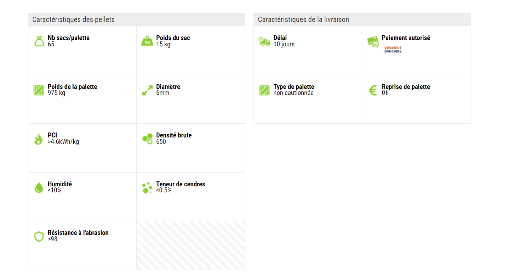The image size is (508, 276).
Task: Click the 975 kg pallet weight value
Action: pos(57,93)
